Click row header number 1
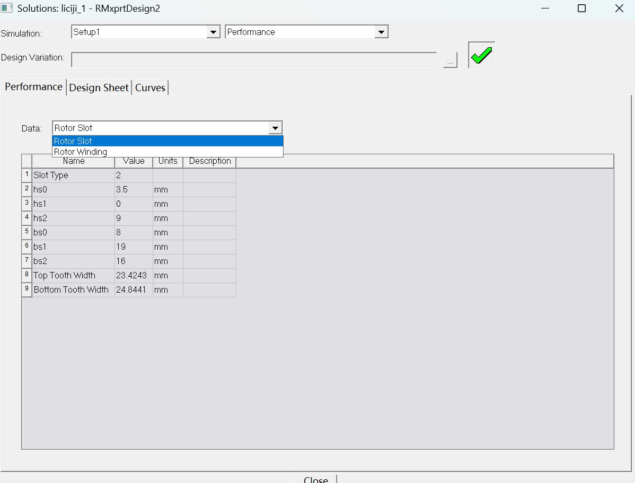Viewport: 635px width, 483px height. pos(27,175)
